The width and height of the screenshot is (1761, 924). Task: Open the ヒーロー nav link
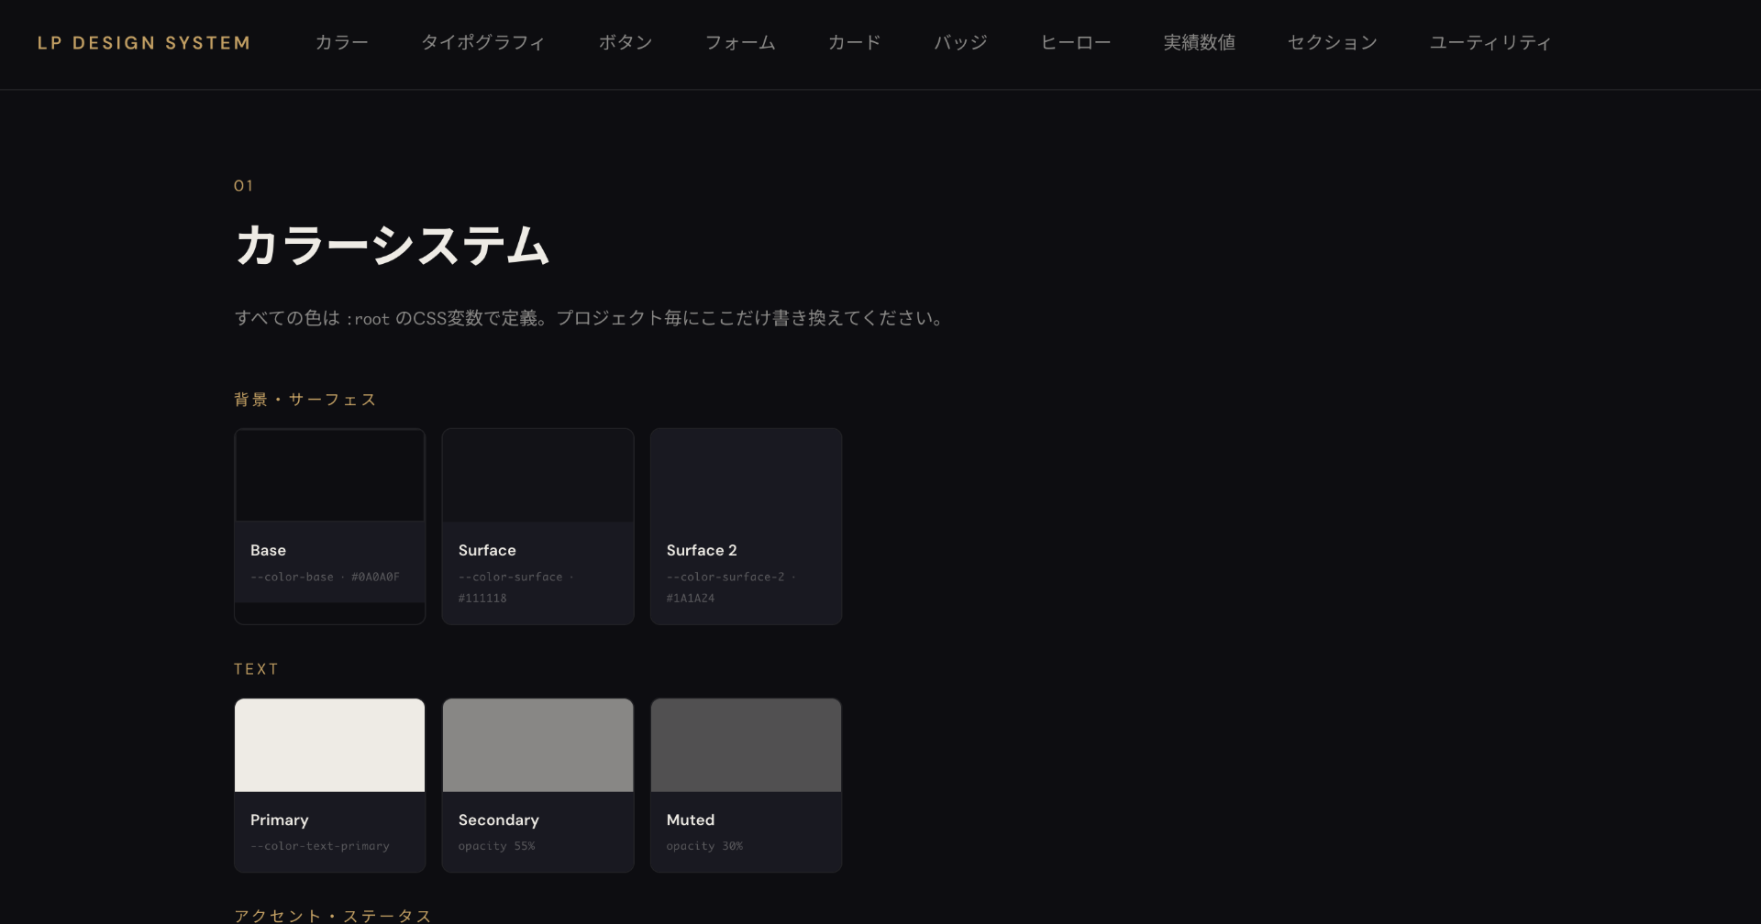[1076, 43]
